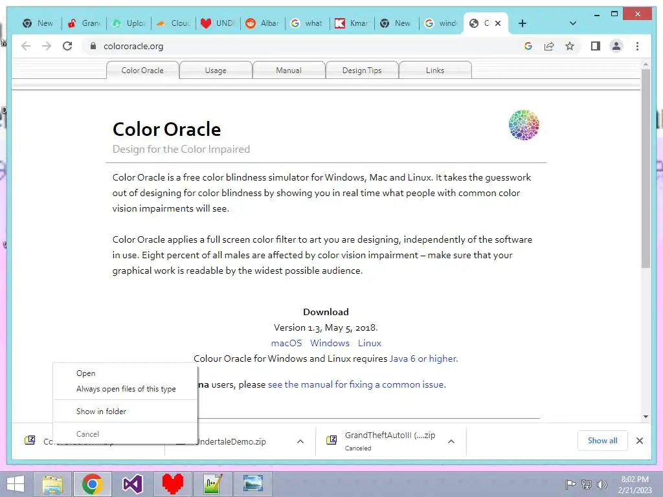
Task: Open the Windows Start menu
Action: [x=16, y=484]
